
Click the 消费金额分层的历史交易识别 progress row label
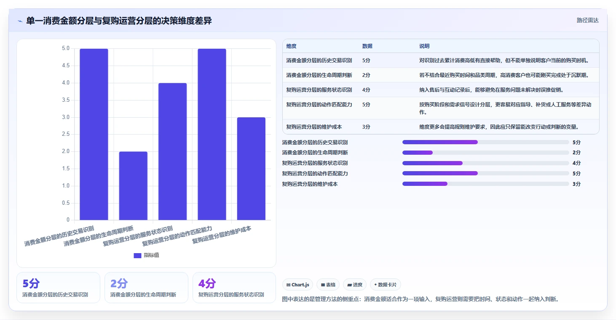click(315, 143)
